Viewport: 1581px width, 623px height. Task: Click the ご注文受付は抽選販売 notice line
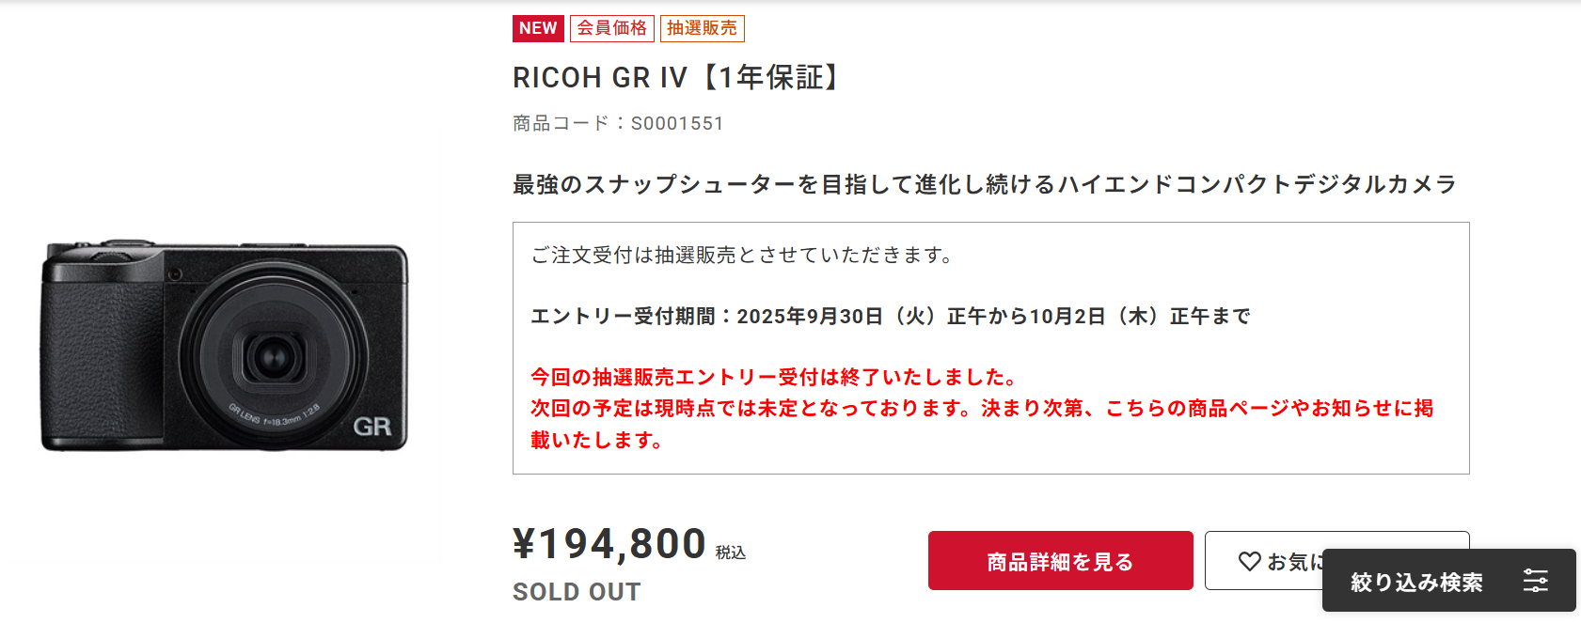point(743,255)
